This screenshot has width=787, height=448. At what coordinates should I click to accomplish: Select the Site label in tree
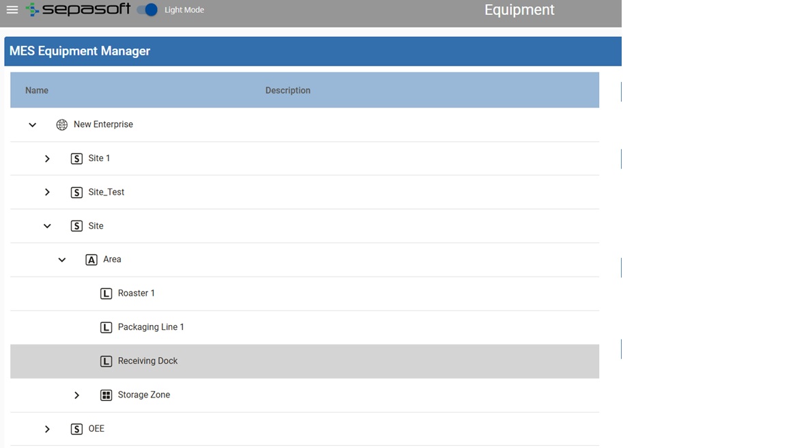click(96, 226)
